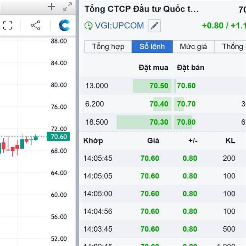Select the Sổ lệnh tab
Viewport: 246px width, 246px height.
pyautogui.click(x=152, y=47)
